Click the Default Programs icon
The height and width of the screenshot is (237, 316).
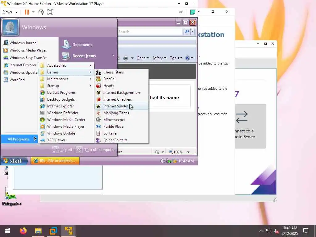point(42,93)
